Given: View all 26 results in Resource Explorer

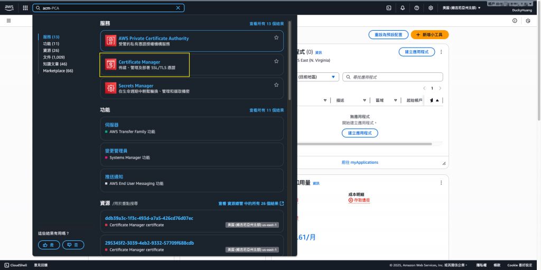Looking at the screenshot, I should click(251, 203).
